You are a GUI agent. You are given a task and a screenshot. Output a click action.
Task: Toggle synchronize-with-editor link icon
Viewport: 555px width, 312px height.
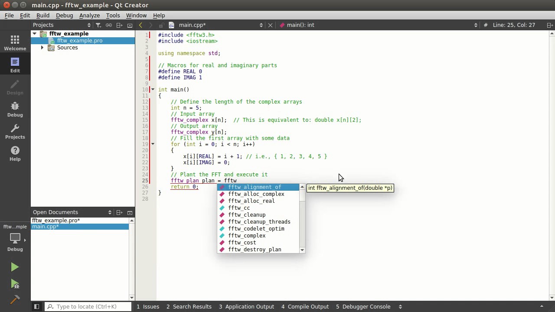click(109, 25)
